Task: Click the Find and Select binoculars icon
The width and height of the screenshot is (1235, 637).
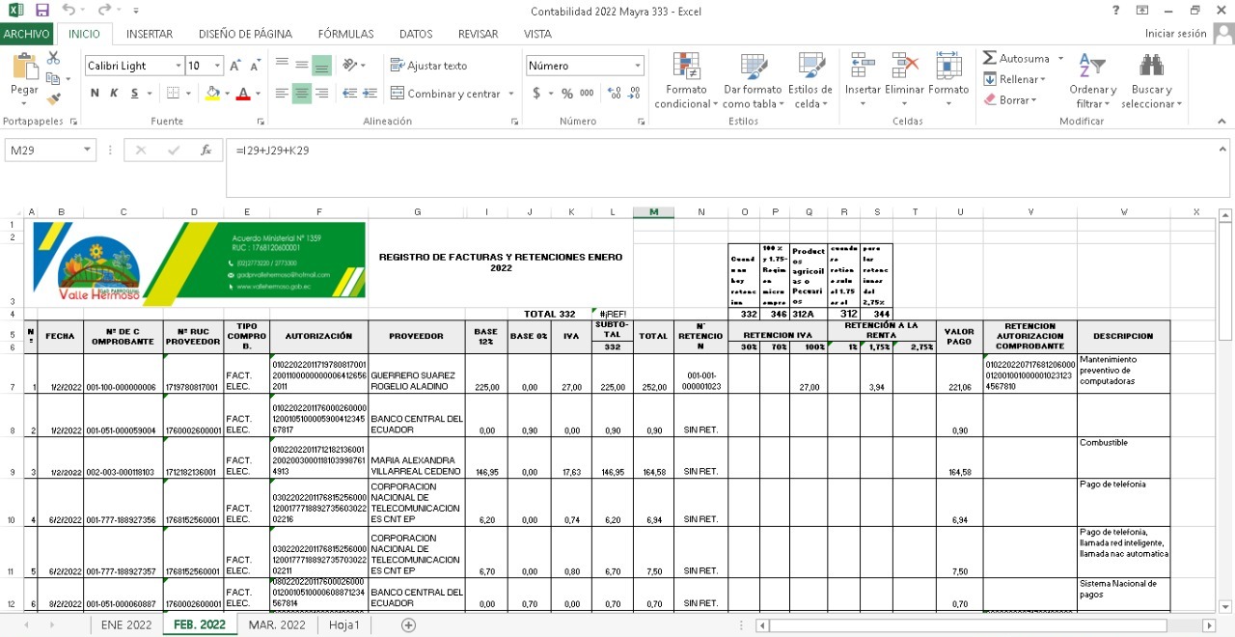Action: pos(1151,67)
